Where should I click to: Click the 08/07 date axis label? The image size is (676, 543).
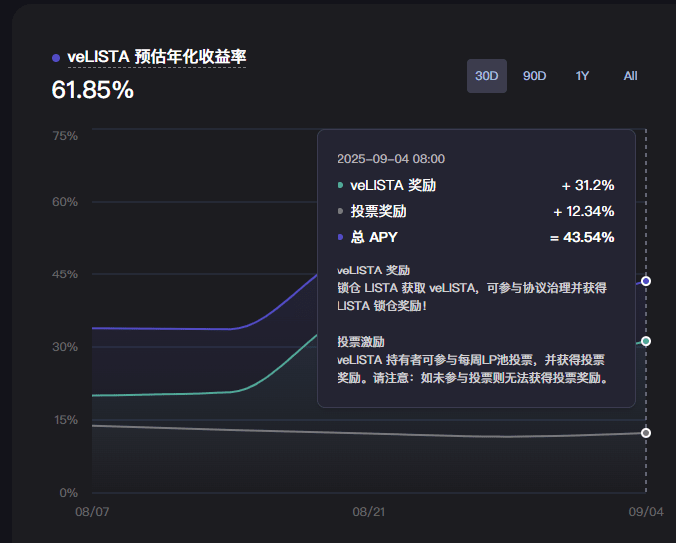click(92, 512)
